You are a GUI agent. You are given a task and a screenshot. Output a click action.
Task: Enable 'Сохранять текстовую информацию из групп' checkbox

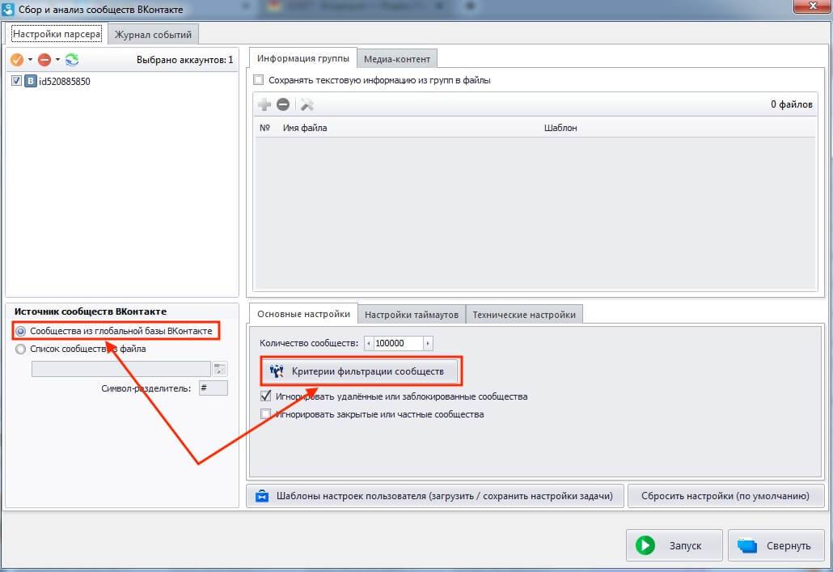coord(259,80)
